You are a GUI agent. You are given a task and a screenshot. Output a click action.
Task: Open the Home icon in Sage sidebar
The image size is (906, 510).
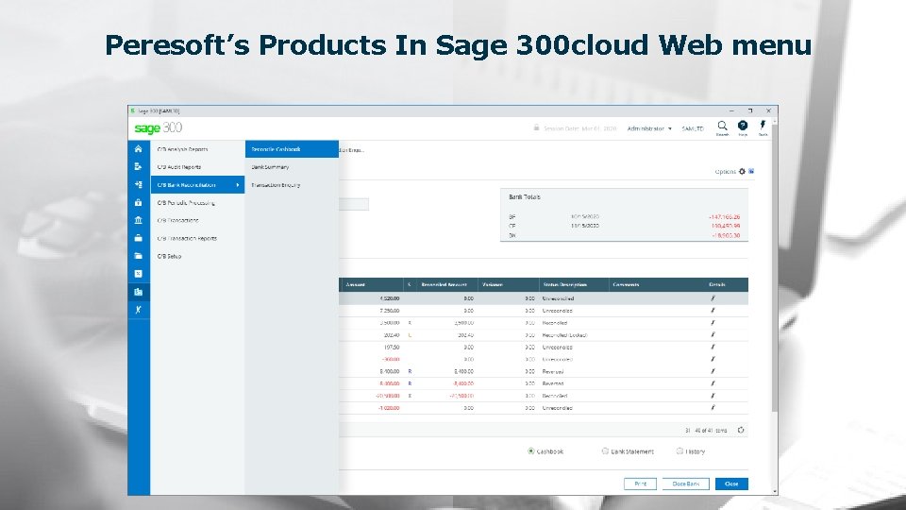[x=138, y=149]
